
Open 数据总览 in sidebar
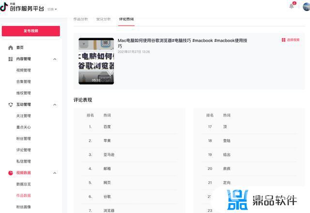pos(24,184)
